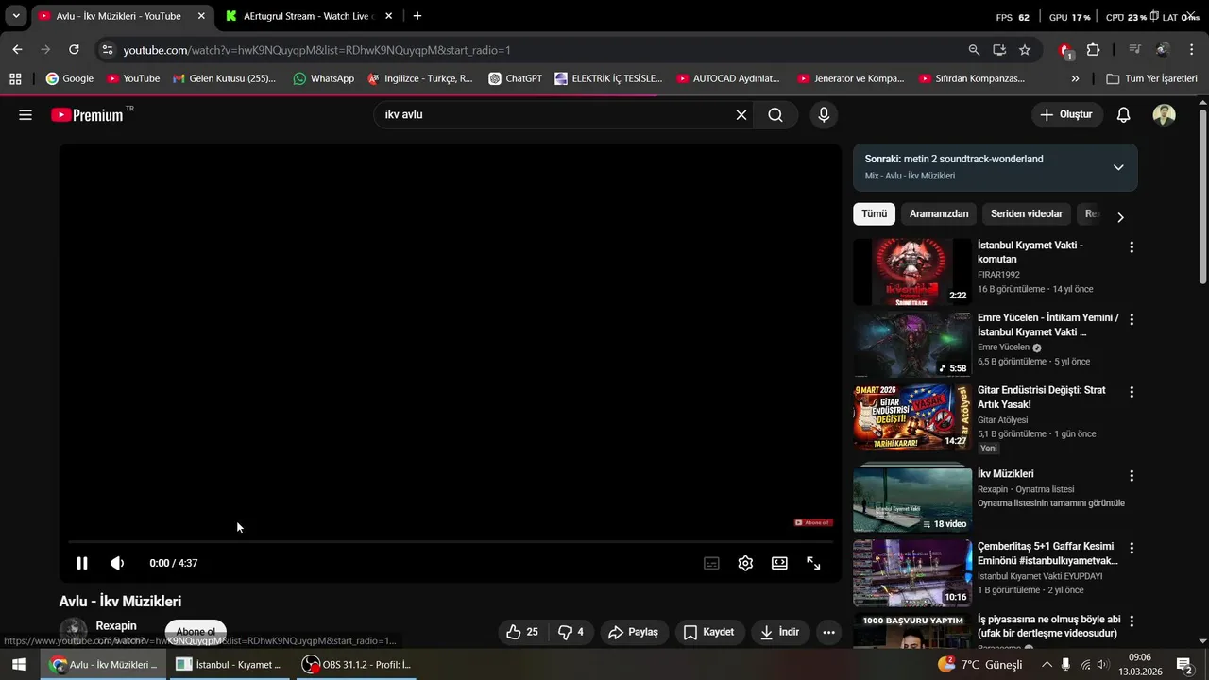The height and width of the screenshot is (680, 1209).
Task: Subscribe to Rexapin with Abone ol
Action: (x=196, y=632)
